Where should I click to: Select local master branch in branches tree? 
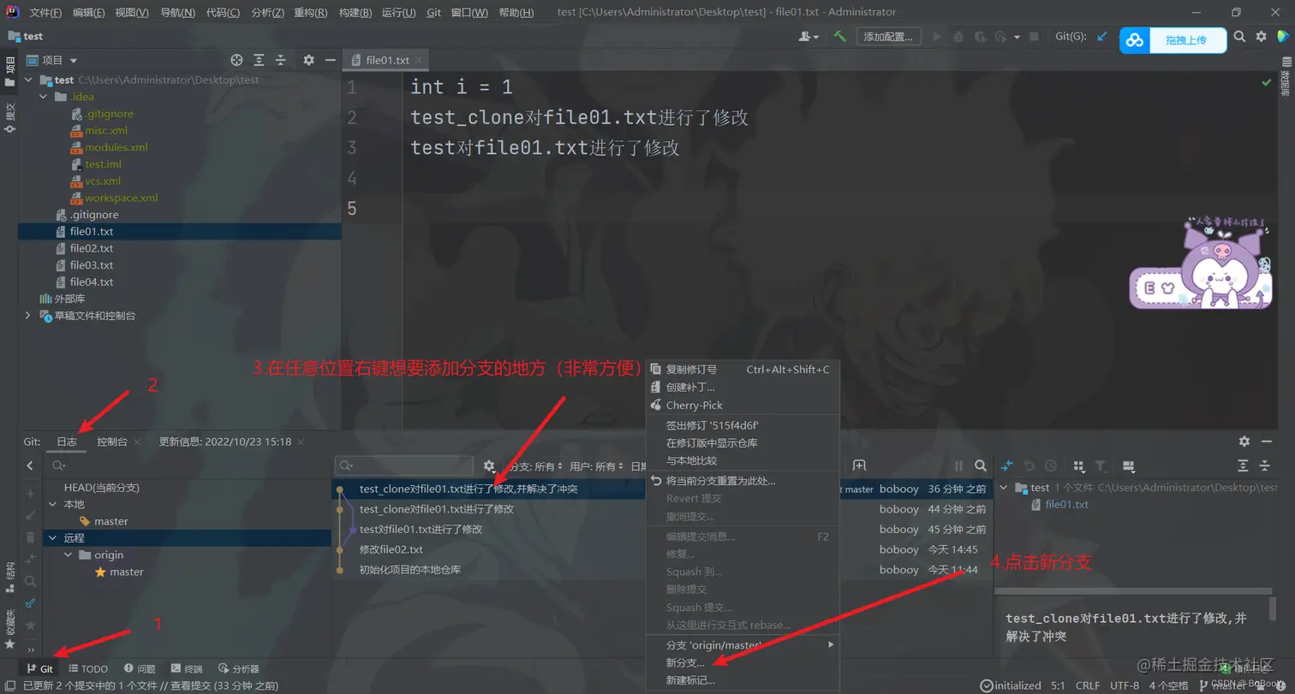click(110, 521)
